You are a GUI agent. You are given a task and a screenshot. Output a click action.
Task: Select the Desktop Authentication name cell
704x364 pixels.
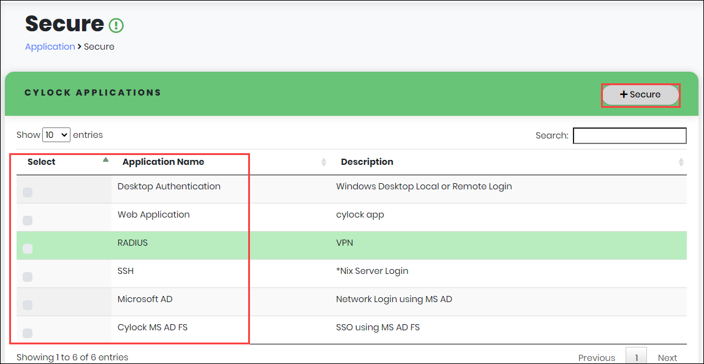[x=169, y=186]
